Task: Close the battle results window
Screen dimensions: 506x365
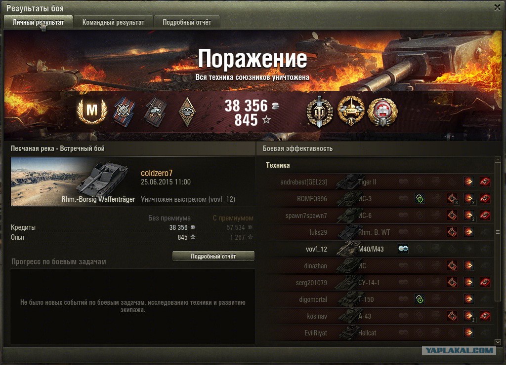Action: [x=497, y=7]
